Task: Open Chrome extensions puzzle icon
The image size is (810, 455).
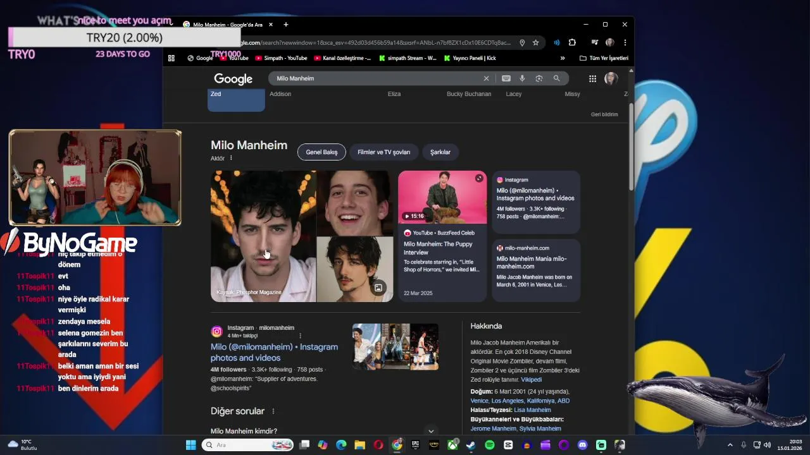Action: coord(572,42)
